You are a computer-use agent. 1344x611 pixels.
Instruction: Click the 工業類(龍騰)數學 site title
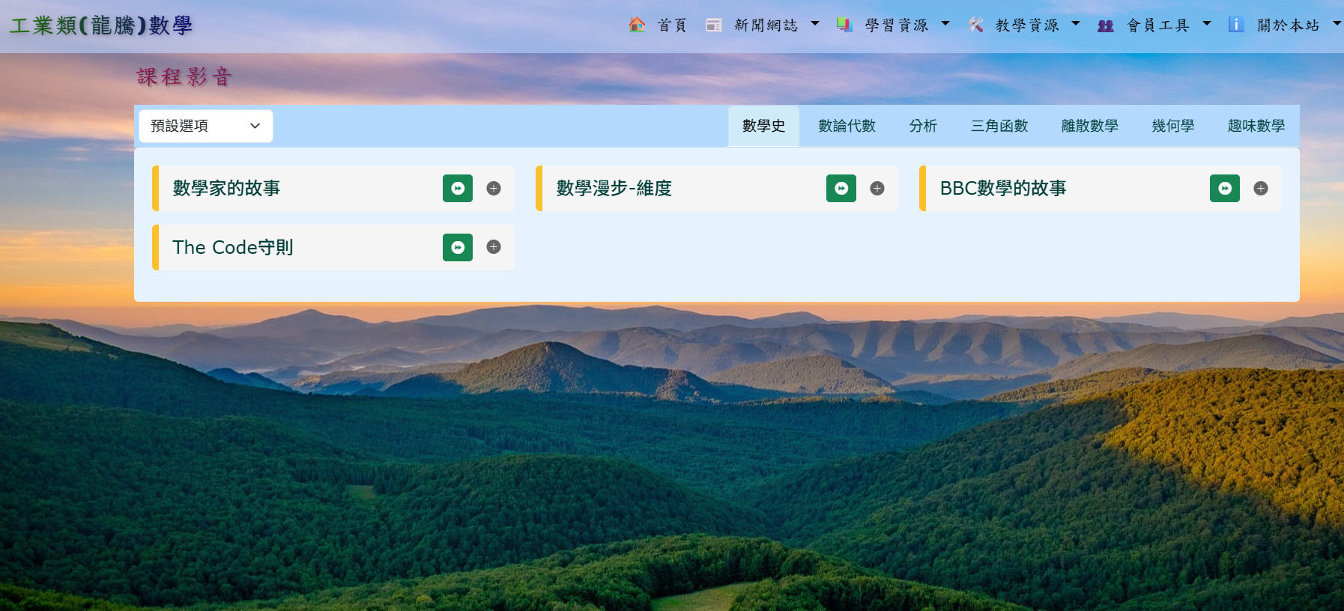(x=101, y=25)
